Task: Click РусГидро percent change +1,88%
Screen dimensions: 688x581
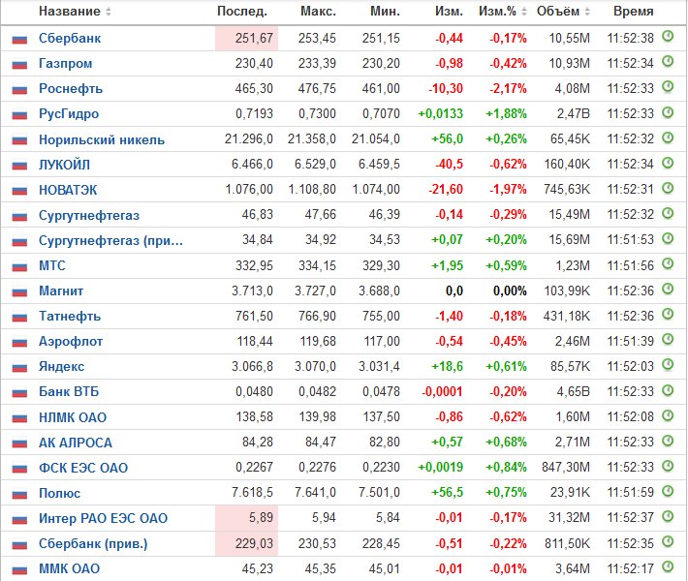Action: pos(506,114)
